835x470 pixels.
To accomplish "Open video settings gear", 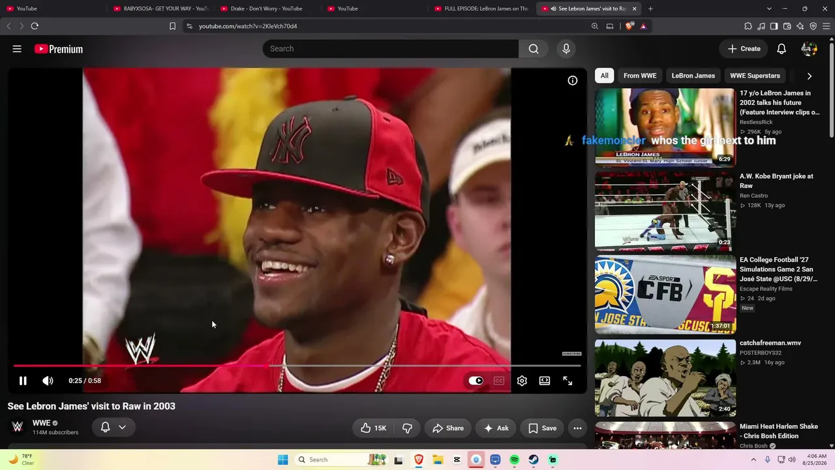I will point(522,381).
